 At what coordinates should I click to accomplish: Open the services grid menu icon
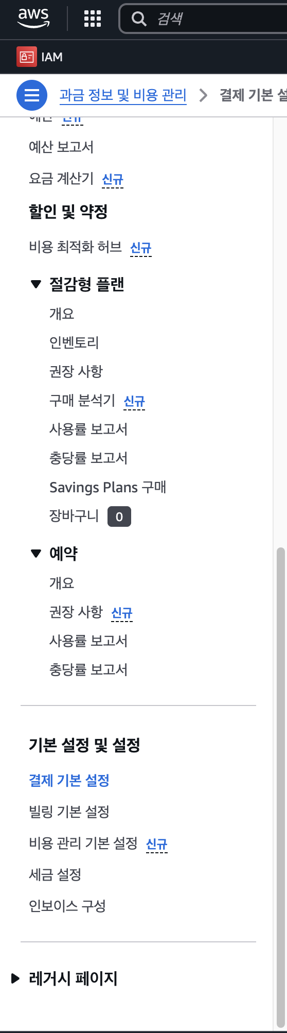(x=93, y=19)
